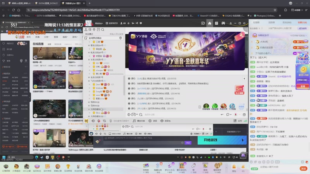Click the YY 金秋嘉年华 banner
This screenshot has height=174, width=310.
coord(187,51)
